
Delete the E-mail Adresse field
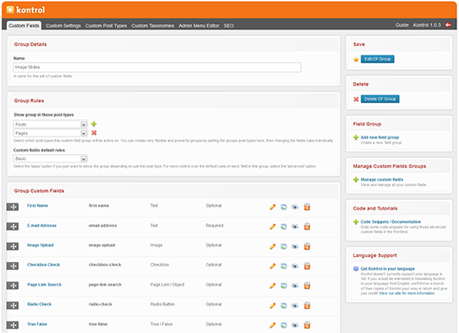pos(307,227)
